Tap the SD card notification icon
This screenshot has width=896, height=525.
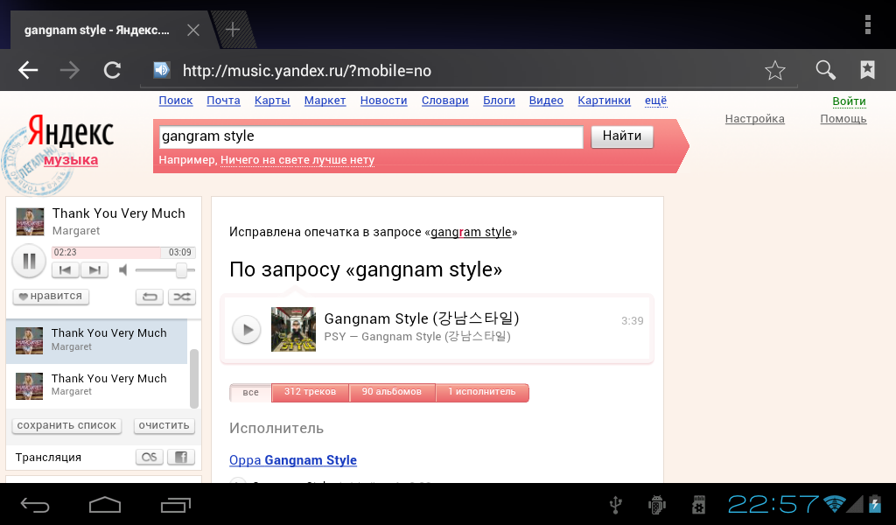[x=698, y=504]
